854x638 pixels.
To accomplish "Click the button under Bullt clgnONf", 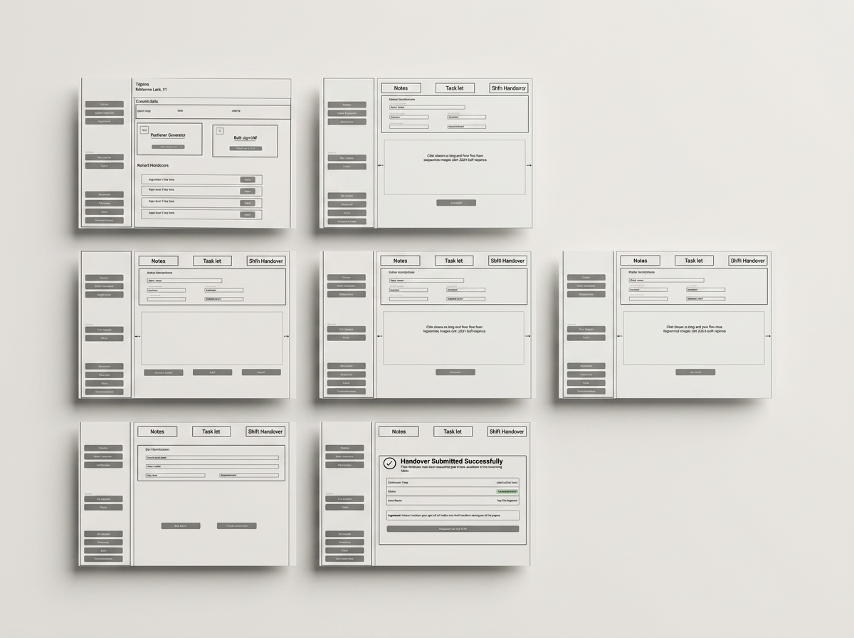I will point(246,148).
